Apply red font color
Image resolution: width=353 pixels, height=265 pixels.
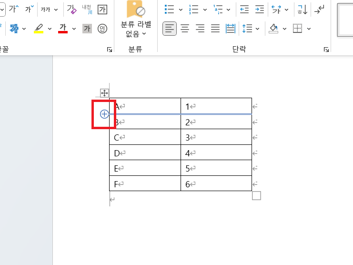point(63,29)
